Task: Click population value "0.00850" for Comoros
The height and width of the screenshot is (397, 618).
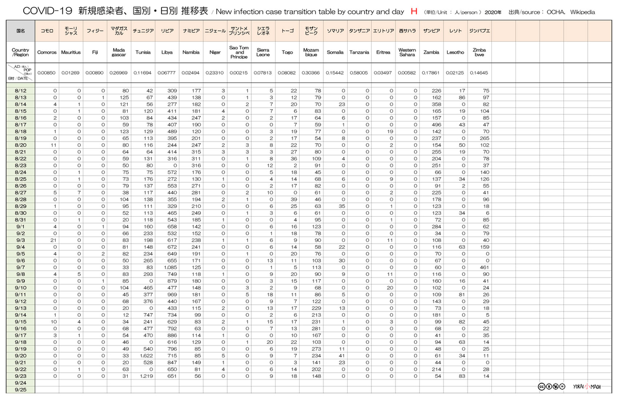Action: pyautogui.click(x=47, y=73)
